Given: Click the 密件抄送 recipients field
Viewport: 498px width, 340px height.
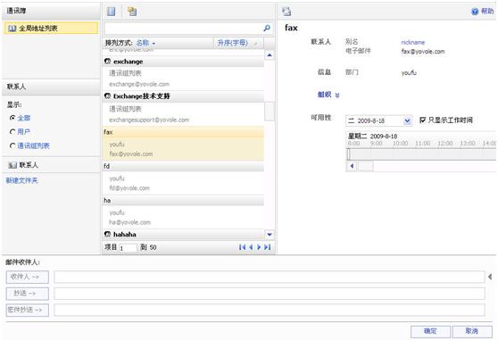Looking at the screenshot, I should pyautogui.click(x=270, y=310).
